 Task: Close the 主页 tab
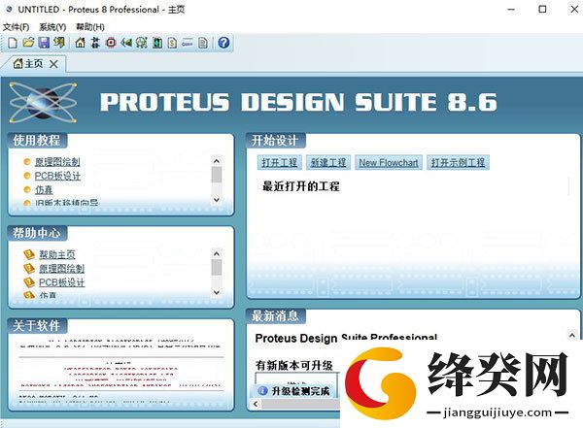53,64
